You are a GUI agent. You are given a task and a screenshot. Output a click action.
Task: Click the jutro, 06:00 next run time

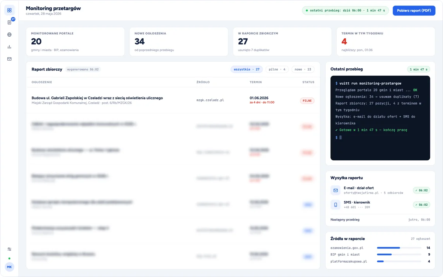[418, 219]
